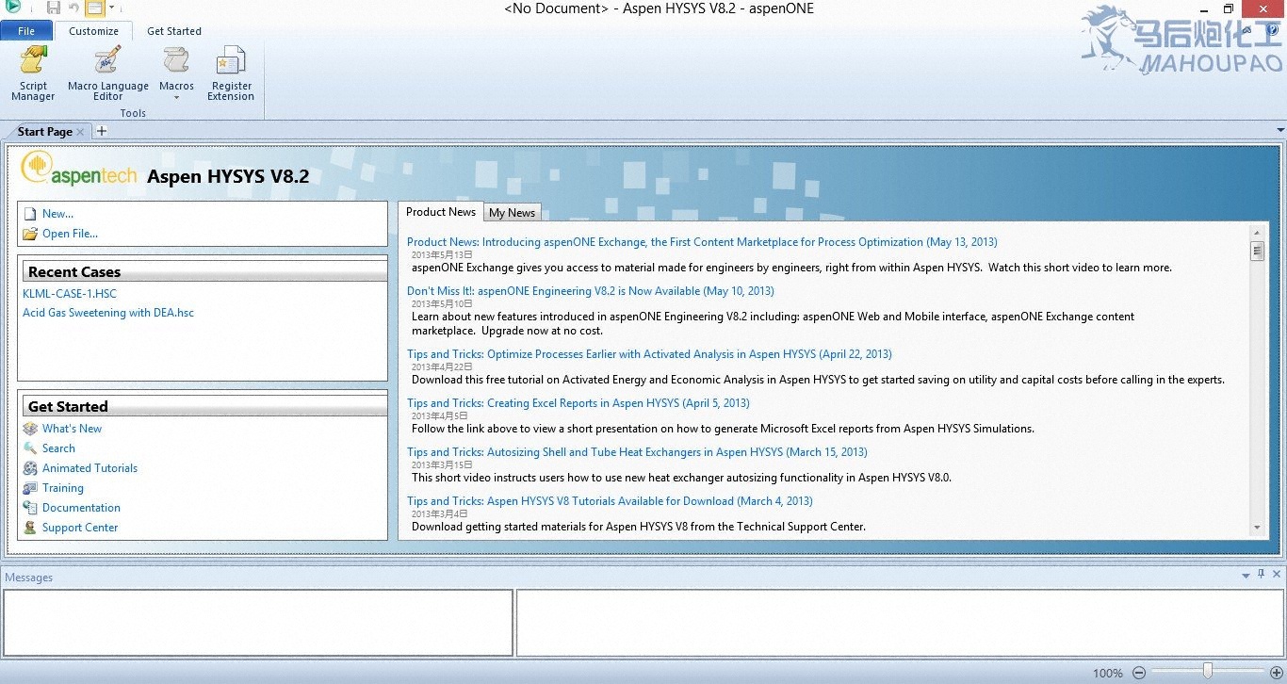The width and height of the screenshot is (1287, 684).
Task: Click the zoom slider handle
Action: (x=1207, y=672)
